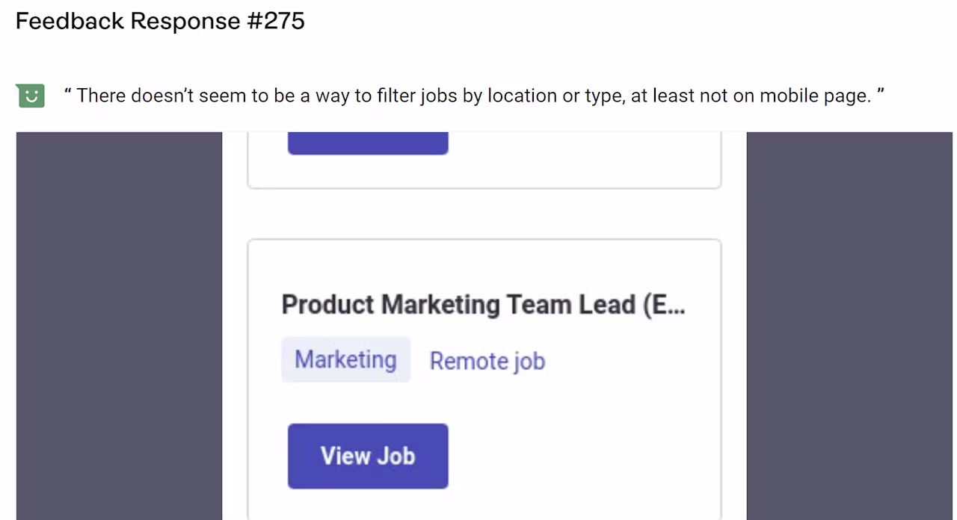Open the Product Marketing Team Lead title

483,305
